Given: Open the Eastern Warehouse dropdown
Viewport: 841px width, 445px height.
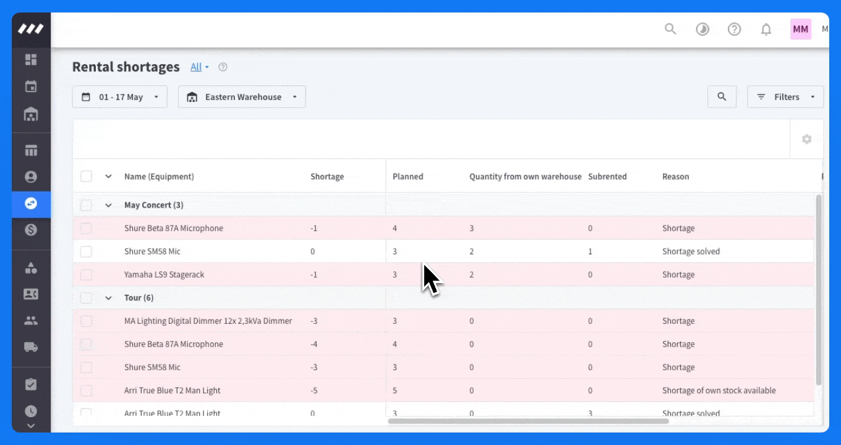Looking at the screenshot, I should click(x=242, y=97).
